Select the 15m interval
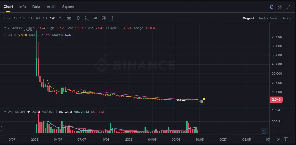 23,18
